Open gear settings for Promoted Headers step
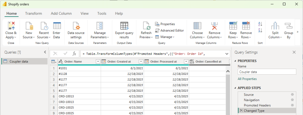Screen dimensions: 303x115 [292, 105]
